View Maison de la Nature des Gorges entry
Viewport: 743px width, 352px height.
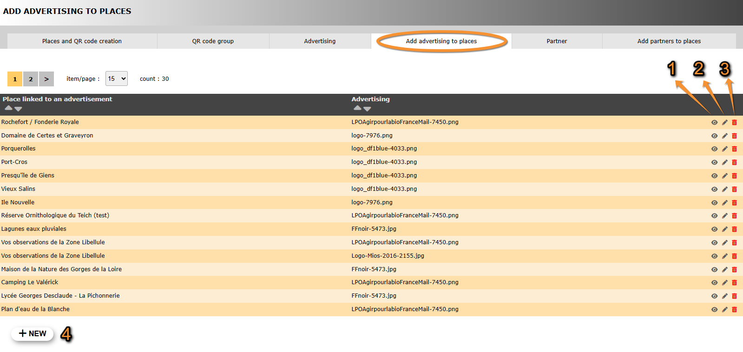(x=714, y=270)
